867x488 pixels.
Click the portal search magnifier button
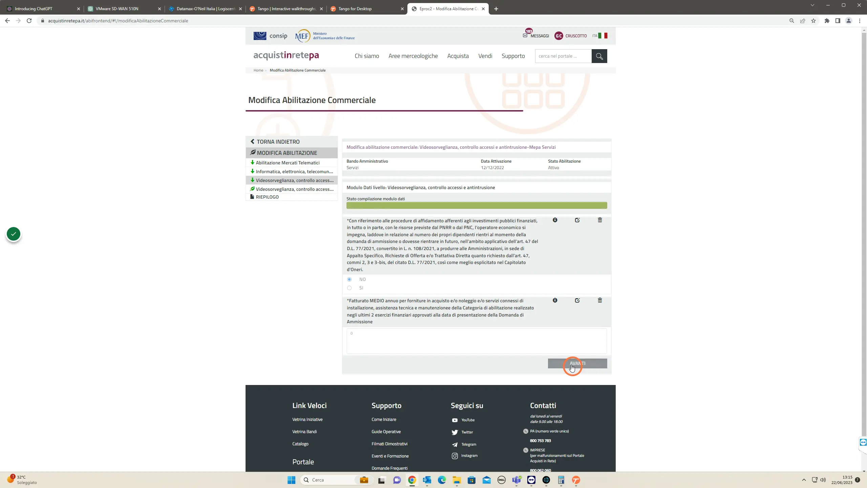[x=599, y=56]
